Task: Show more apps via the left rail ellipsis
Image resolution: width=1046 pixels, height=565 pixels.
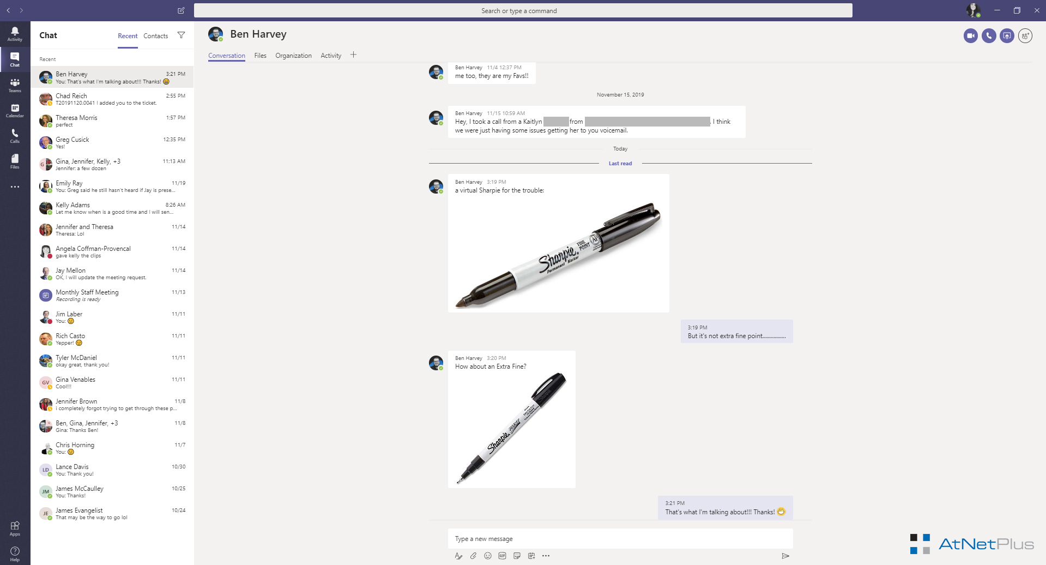Action: [x=15, y=187]
